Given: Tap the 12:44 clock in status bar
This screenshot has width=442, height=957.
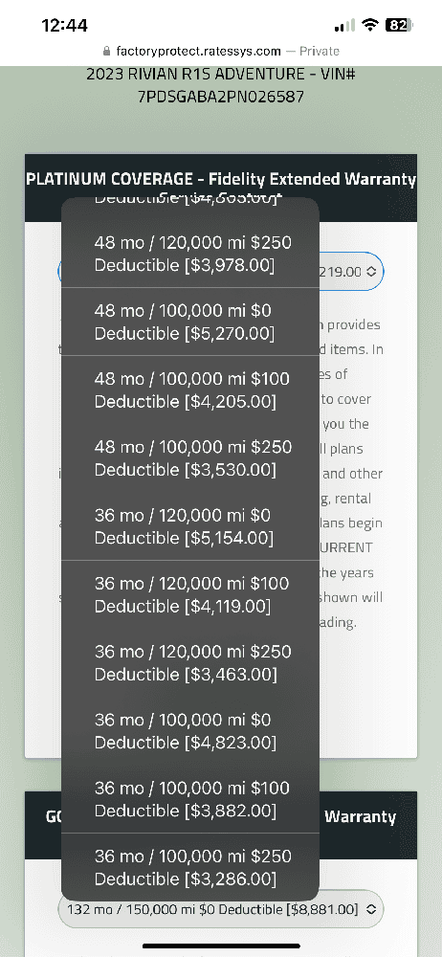Looking at the screenshot, I should [64, 25].
